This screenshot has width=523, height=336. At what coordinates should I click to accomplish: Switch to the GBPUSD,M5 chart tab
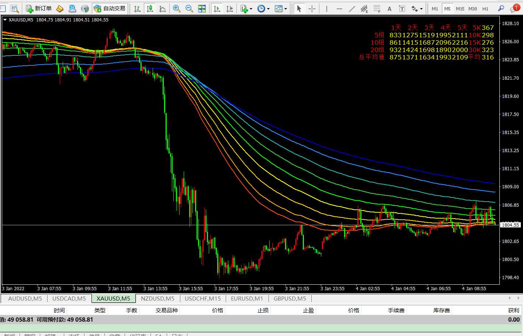(290, 298)
